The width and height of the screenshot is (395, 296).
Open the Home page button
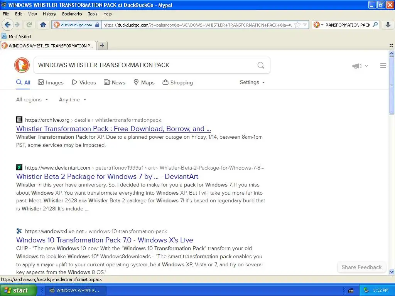[x=43, y=25]
